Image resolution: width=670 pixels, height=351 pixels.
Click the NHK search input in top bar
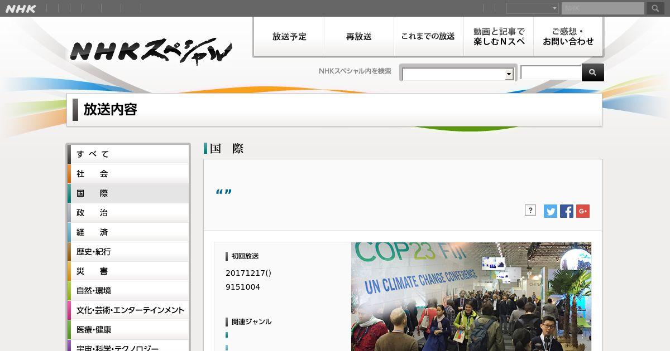coord(603,8)
